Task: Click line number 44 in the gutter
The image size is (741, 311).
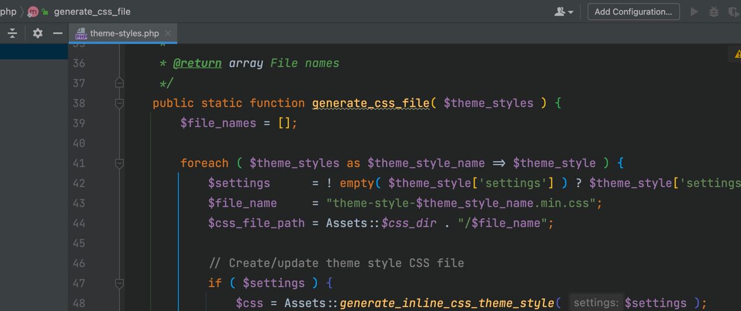Action: tap(79, 223)
